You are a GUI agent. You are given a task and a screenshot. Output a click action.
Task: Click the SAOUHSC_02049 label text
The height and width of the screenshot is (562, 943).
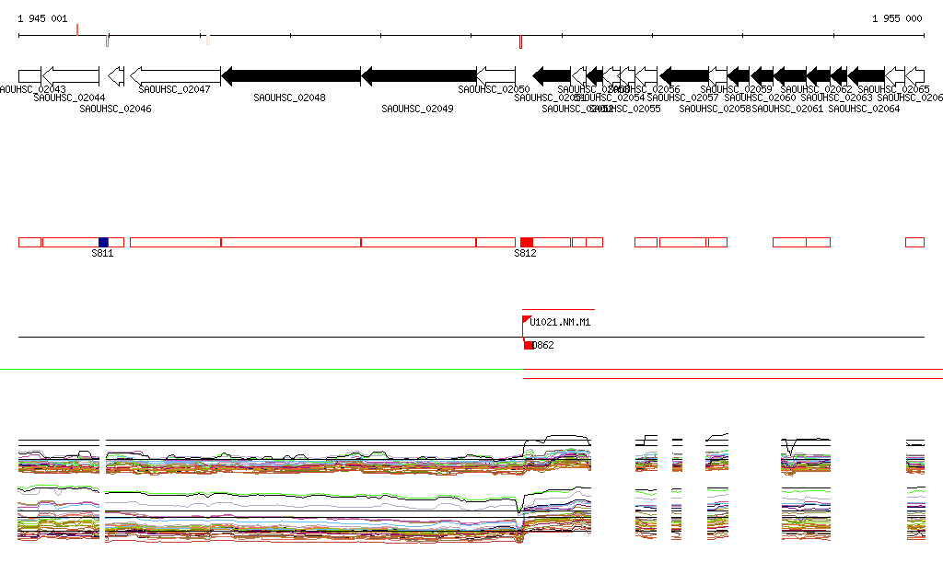coord(417,109)
